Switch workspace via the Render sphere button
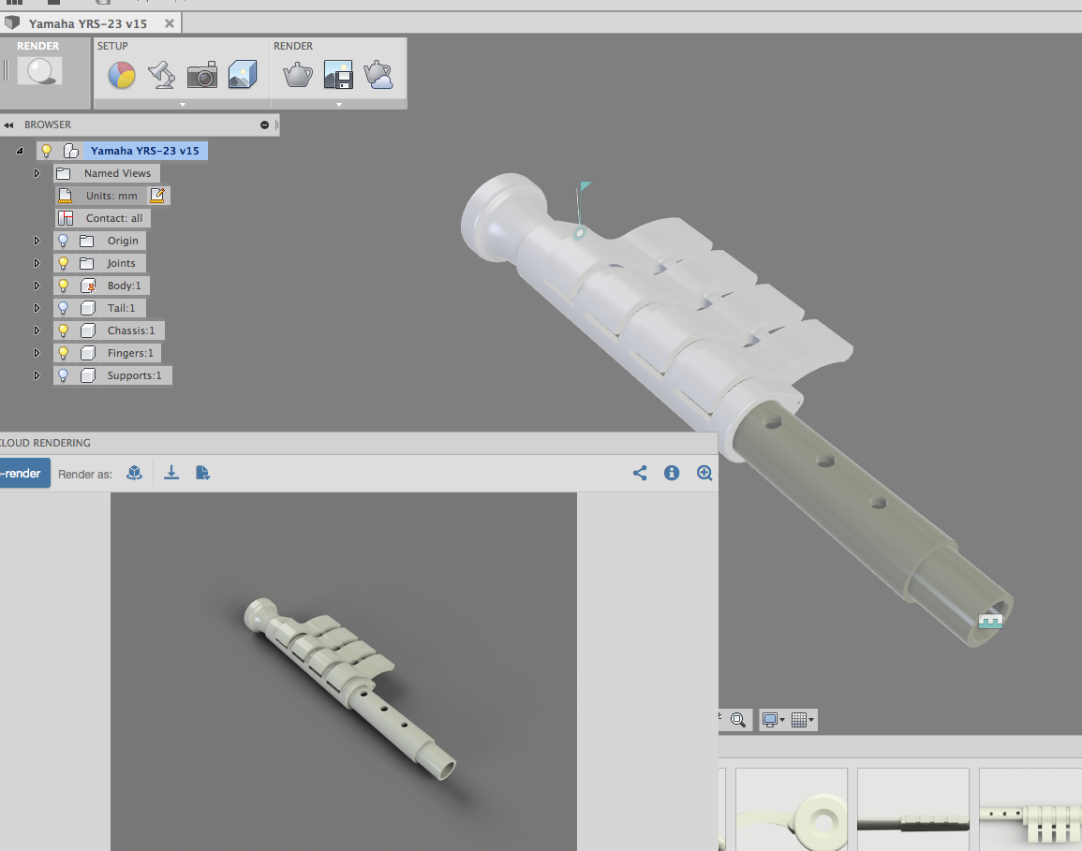 point(39,71)
